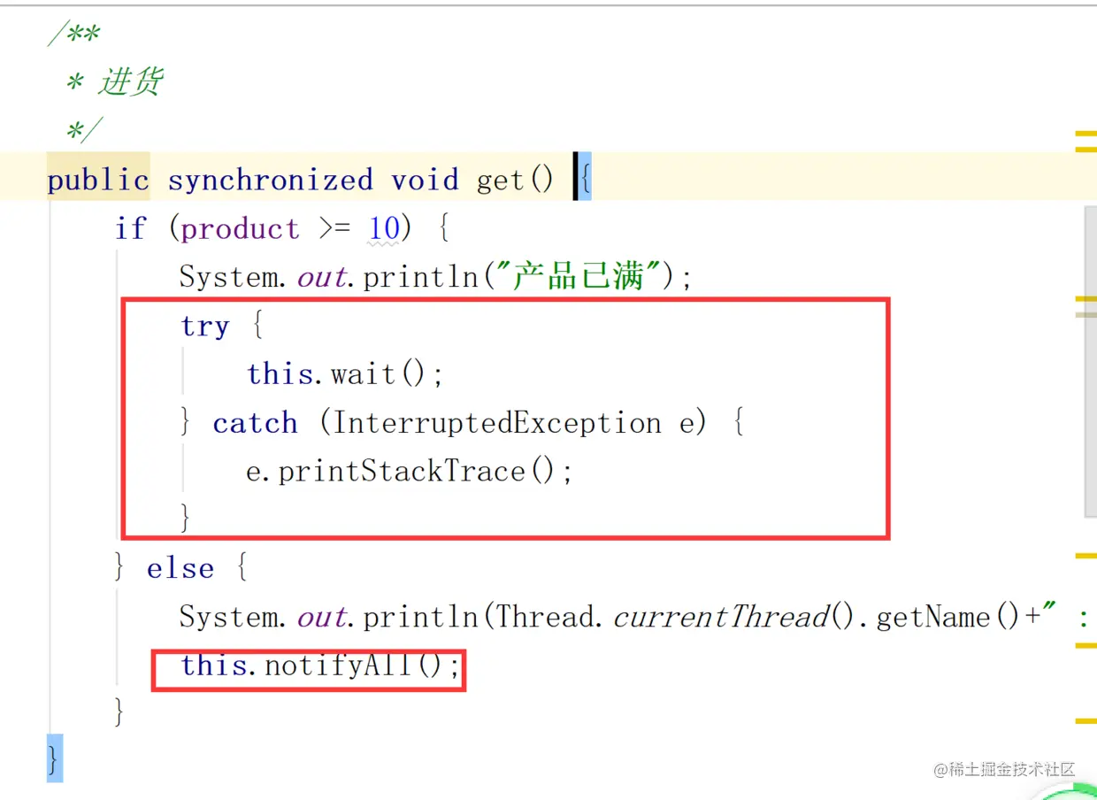Click yellow warning stripe mark beside notifyAll line
Screen dimensions: 1097x800
[x=1085, y=645]
